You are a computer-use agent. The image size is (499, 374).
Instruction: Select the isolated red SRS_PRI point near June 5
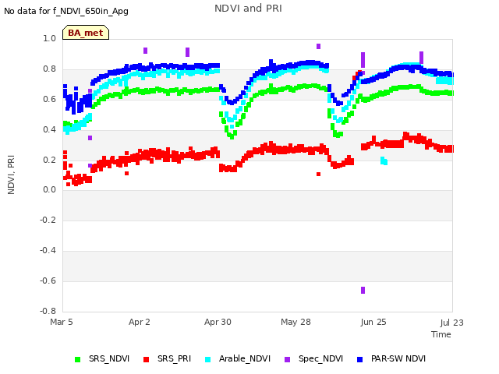tap(318, 174)
